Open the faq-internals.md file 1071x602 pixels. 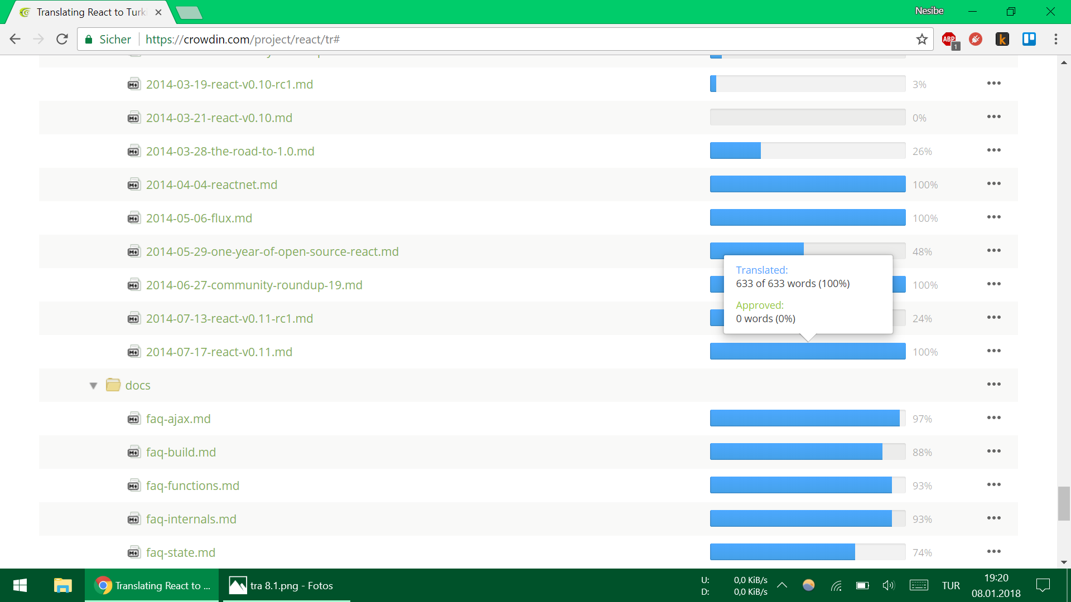tap(191, 519)
